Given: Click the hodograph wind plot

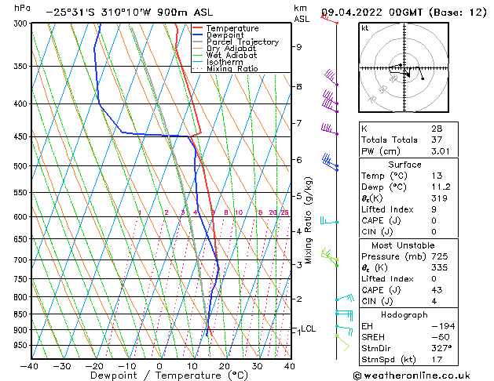Looking at the screenshot, I should click(x=404, y=67).
